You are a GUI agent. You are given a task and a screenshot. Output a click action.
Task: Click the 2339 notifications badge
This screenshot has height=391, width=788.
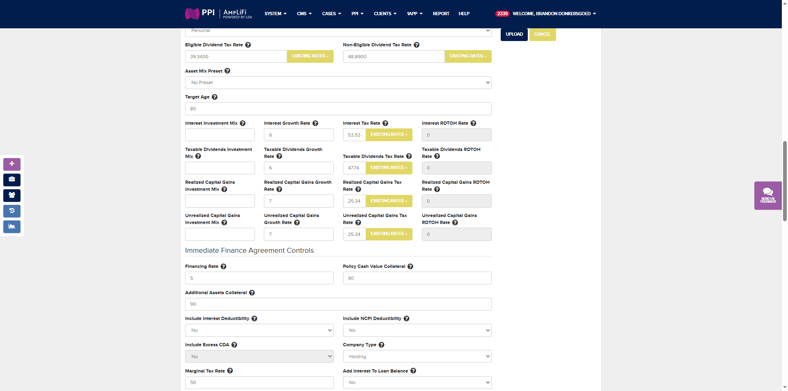tap(502, 14)
